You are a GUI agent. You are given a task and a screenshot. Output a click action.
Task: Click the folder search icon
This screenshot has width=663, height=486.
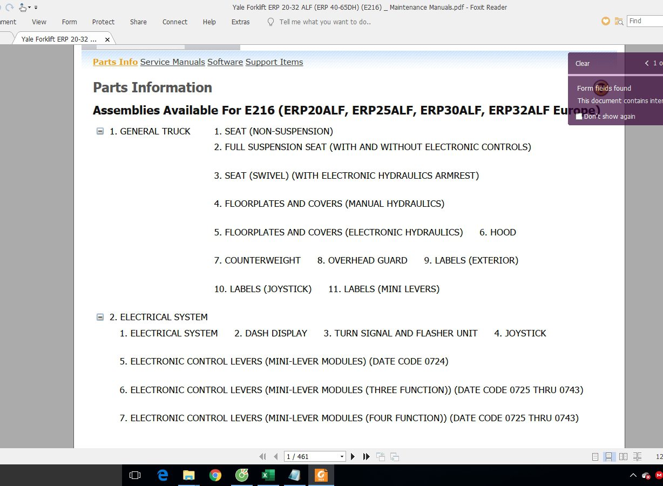[619, 21]
